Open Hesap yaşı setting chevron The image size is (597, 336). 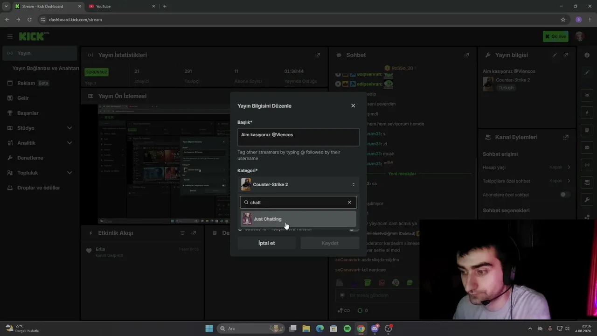point(569,167)
